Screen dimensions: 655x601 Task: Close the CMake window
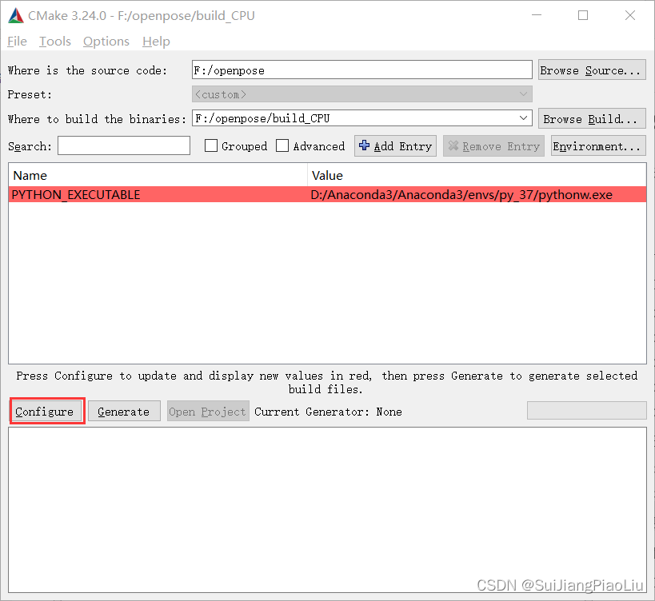630,15
